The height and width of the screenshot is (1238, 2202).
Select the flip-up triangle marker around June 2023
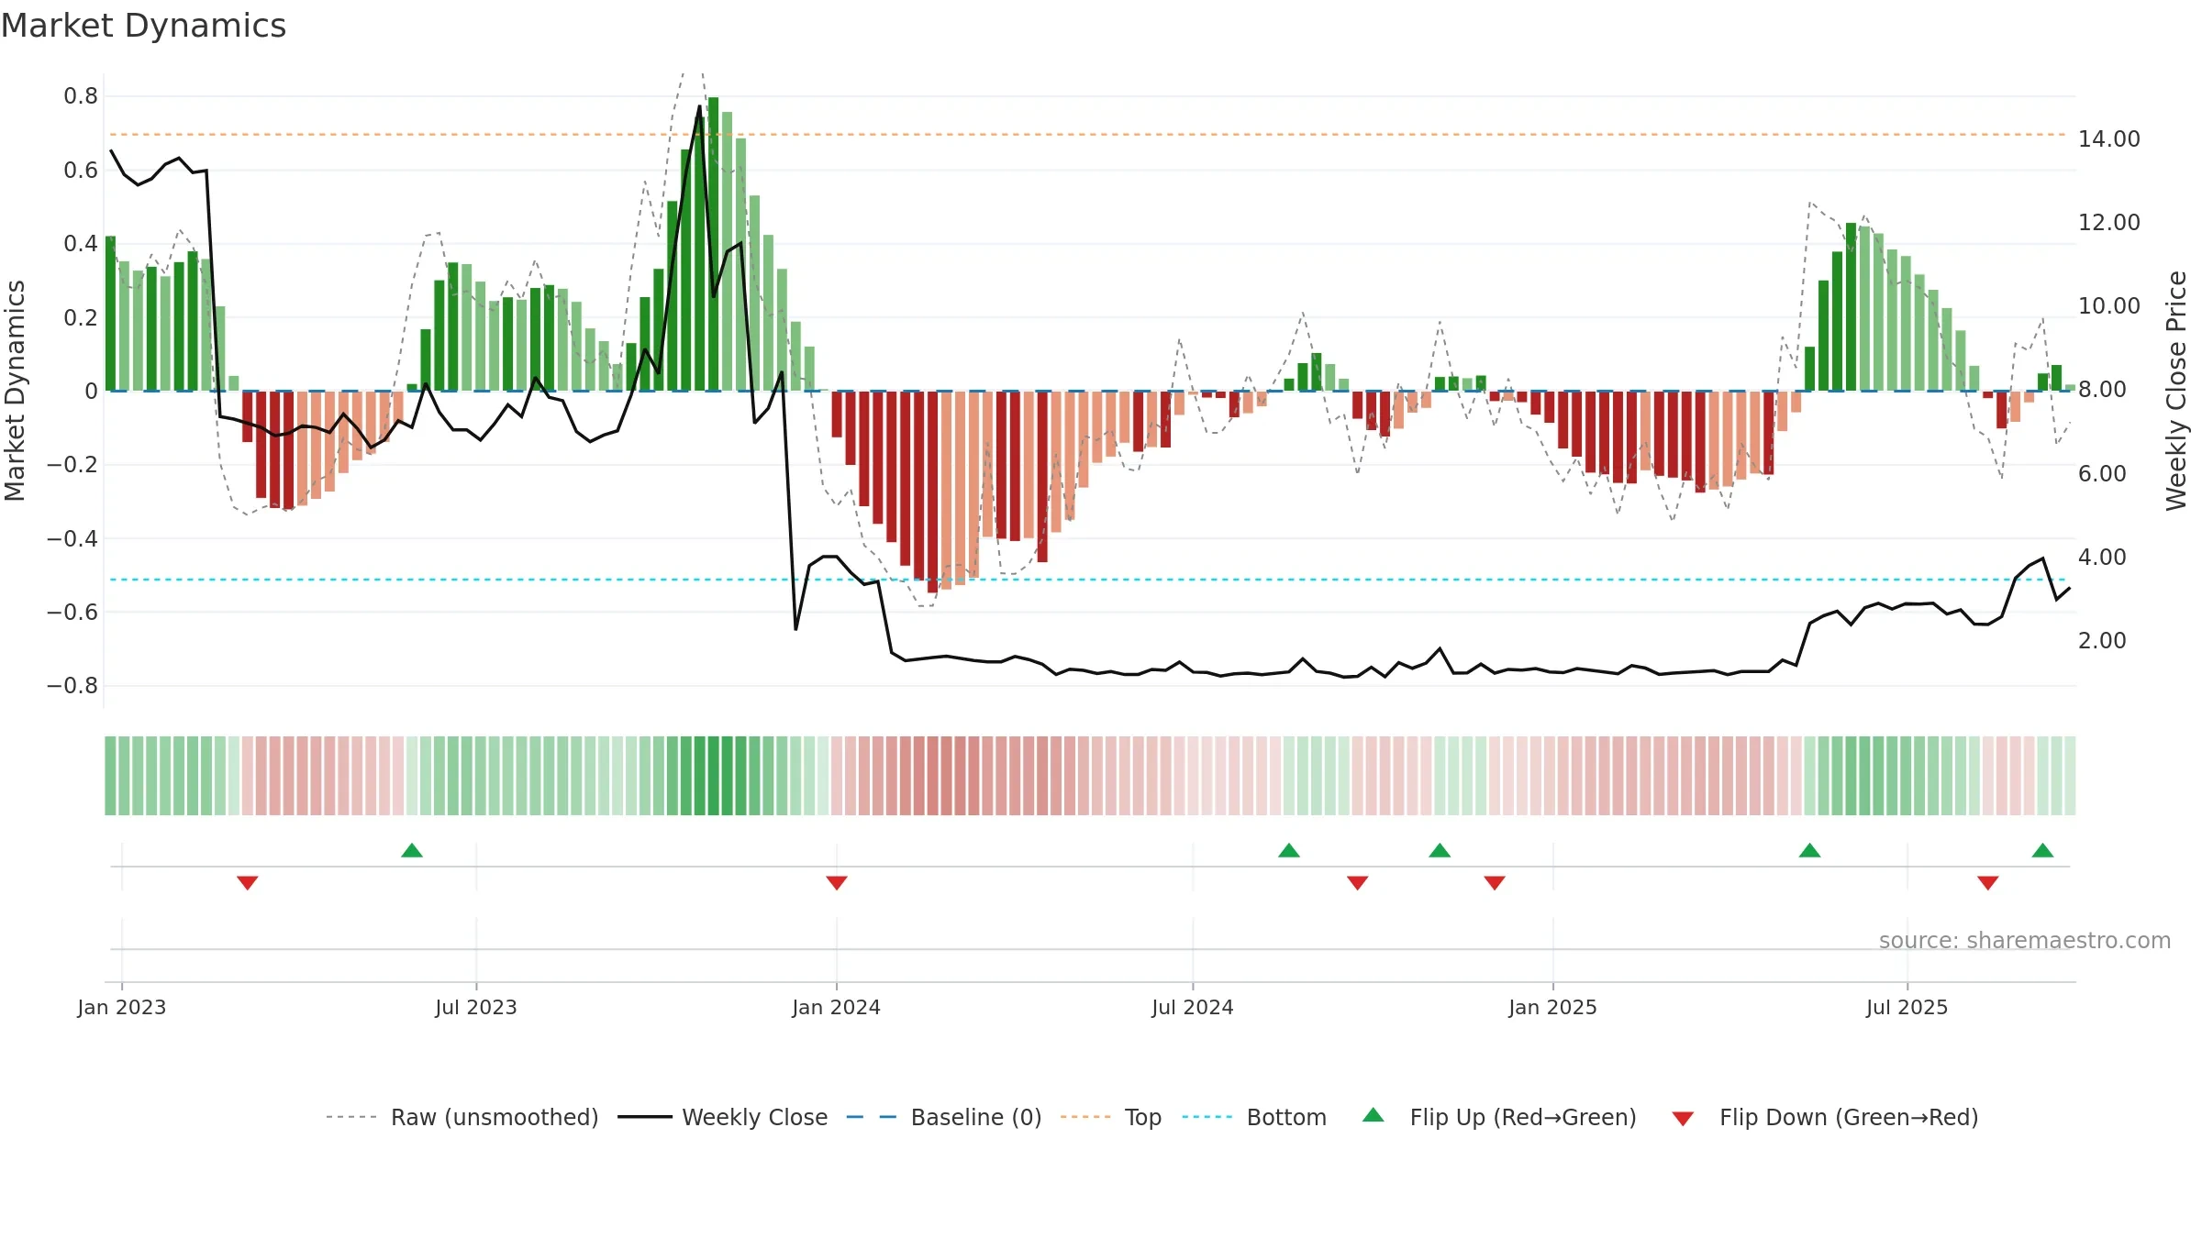(x=412, y=850)
